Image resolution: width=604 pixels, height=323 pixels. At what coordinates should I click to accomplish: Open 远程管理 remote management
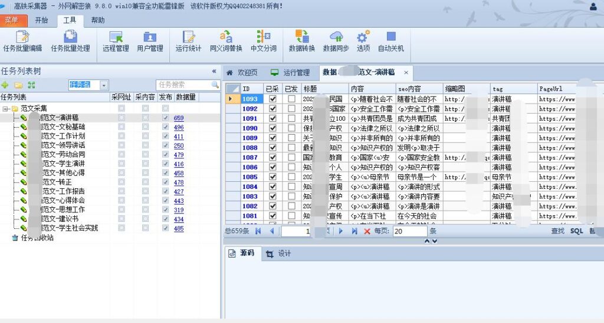[116, 41]
